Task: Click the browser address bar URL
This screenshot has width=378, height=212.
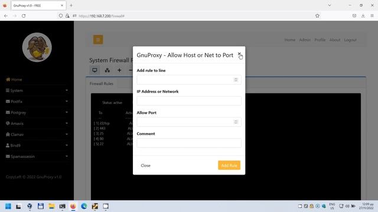Action: point(102,16)
